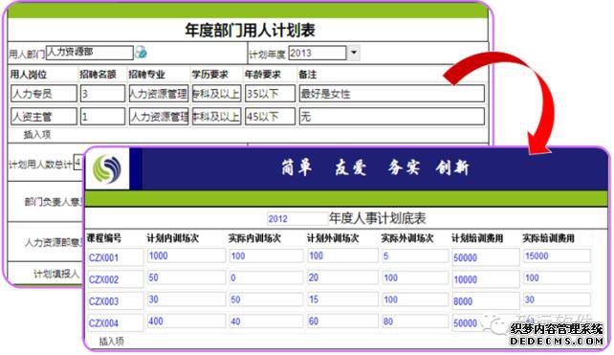The image size is (614, 355).
Task: Click 插入项 link under the CZX004 row
Action: [x=112, y=342]
